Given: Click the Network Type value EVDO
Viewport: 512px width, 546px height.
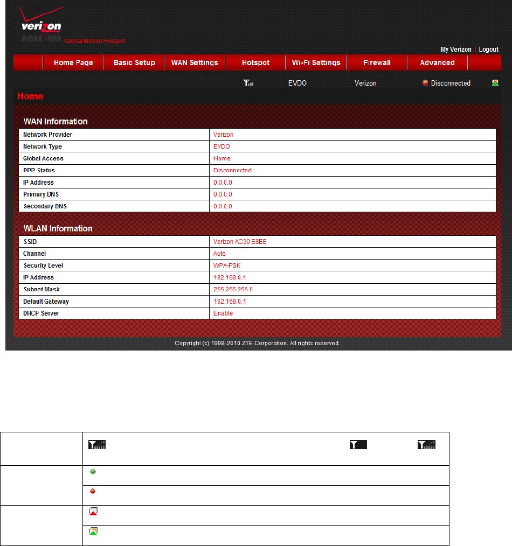Looking at the screenshot, I should [x=222, y=146].
